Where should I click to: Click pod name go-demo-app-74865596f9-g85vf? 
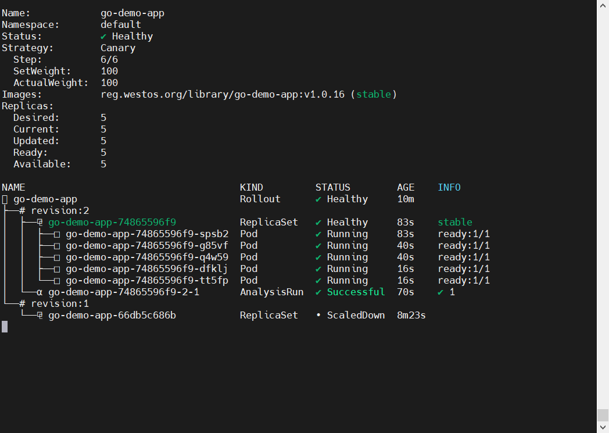pos(146,246)
